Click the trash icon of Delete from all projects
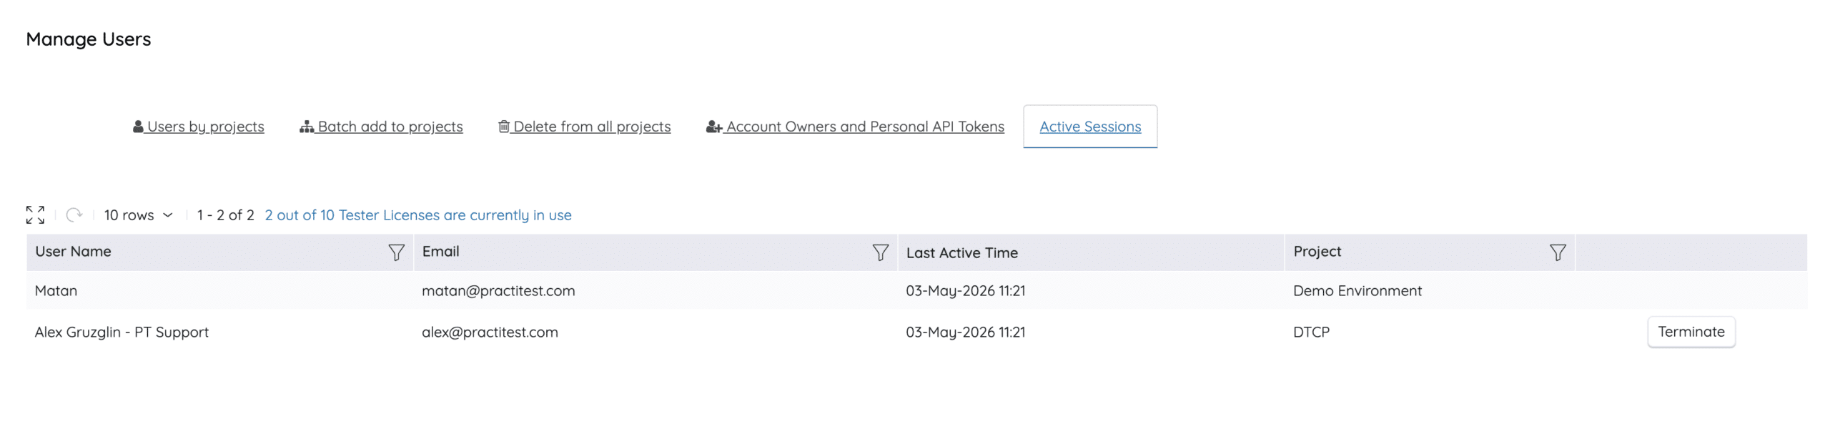This screenshot has height=434, width=1830. [x=504, y=127]
